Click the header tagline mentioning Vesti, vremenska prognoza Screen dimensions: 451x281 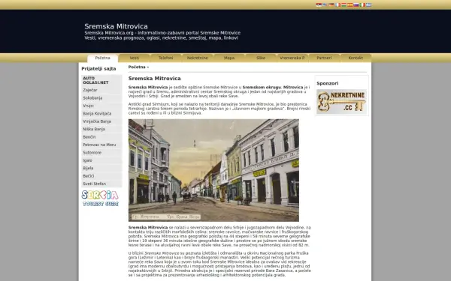click(161, 38)
